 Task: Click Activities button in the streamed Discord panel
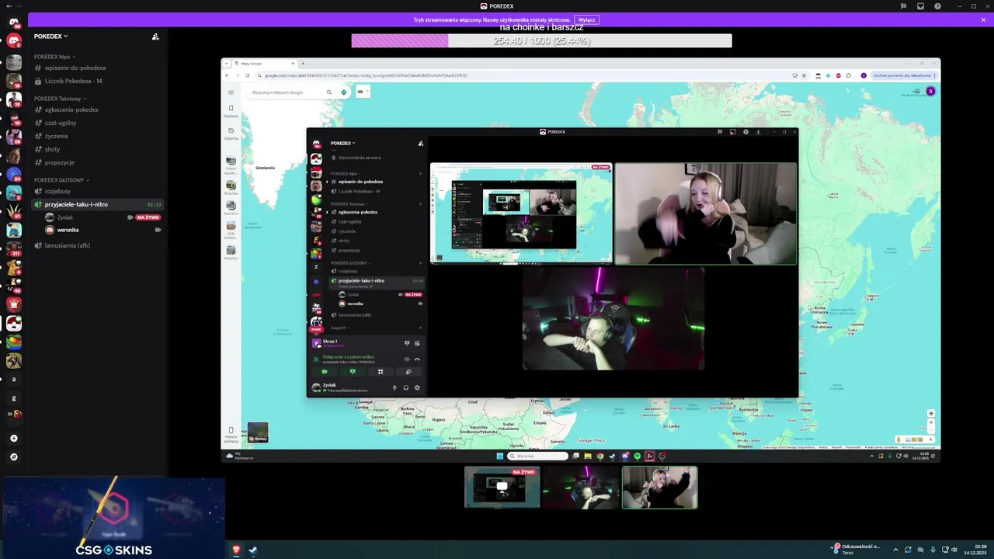coord(381,371)
